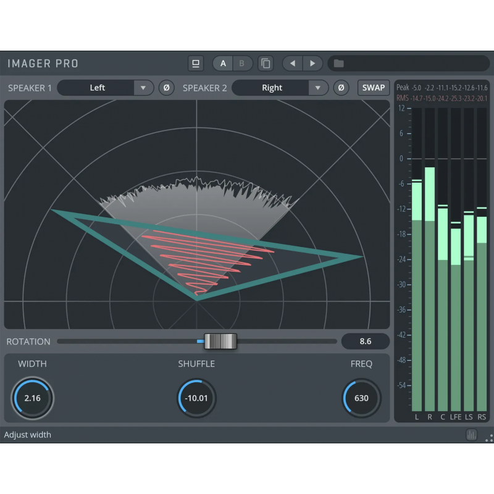Select the next preset arrow

pos(312,64)
